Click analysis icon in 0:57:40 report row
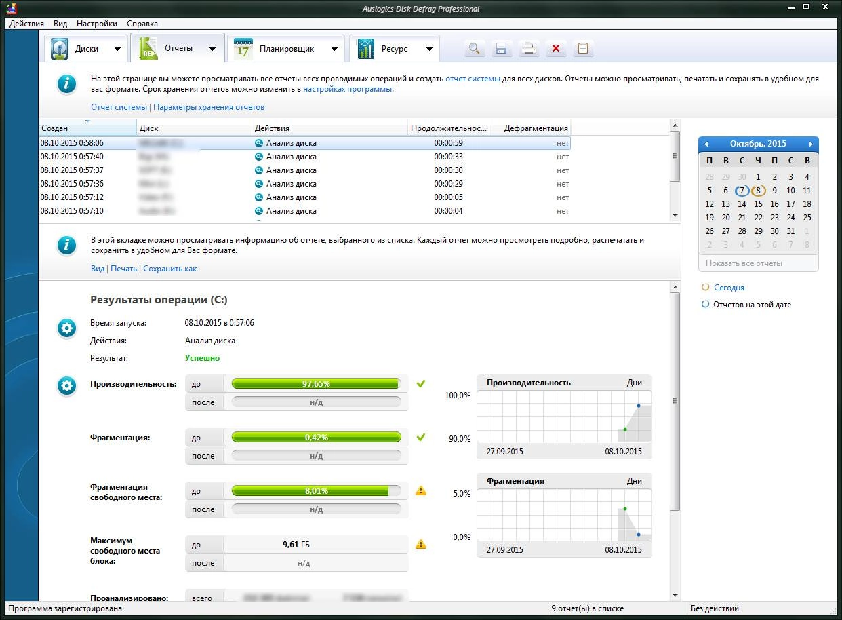 (258, 157)
